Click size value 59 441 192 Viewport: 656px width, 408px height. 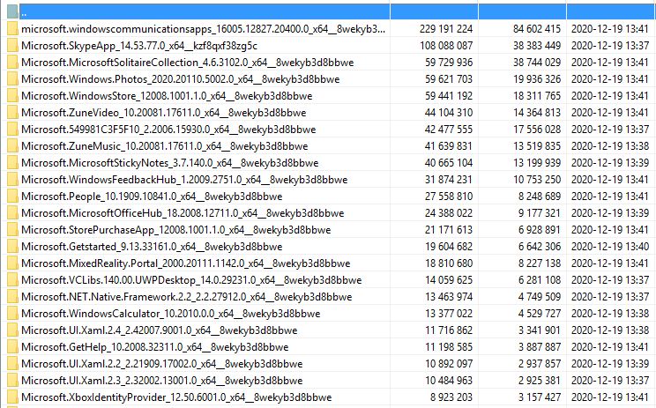click(x=449, y=96)
